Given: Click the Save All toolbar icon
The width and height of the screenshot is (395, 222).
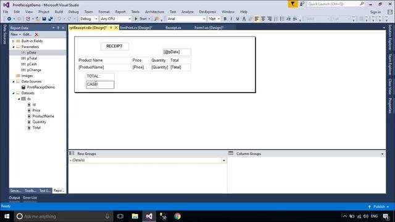Looking at the screenshot, I should pos(51,19).
